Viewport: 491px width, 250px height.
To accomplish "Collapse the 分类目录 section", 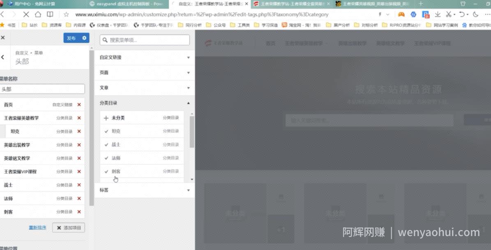I will [145, 103].
